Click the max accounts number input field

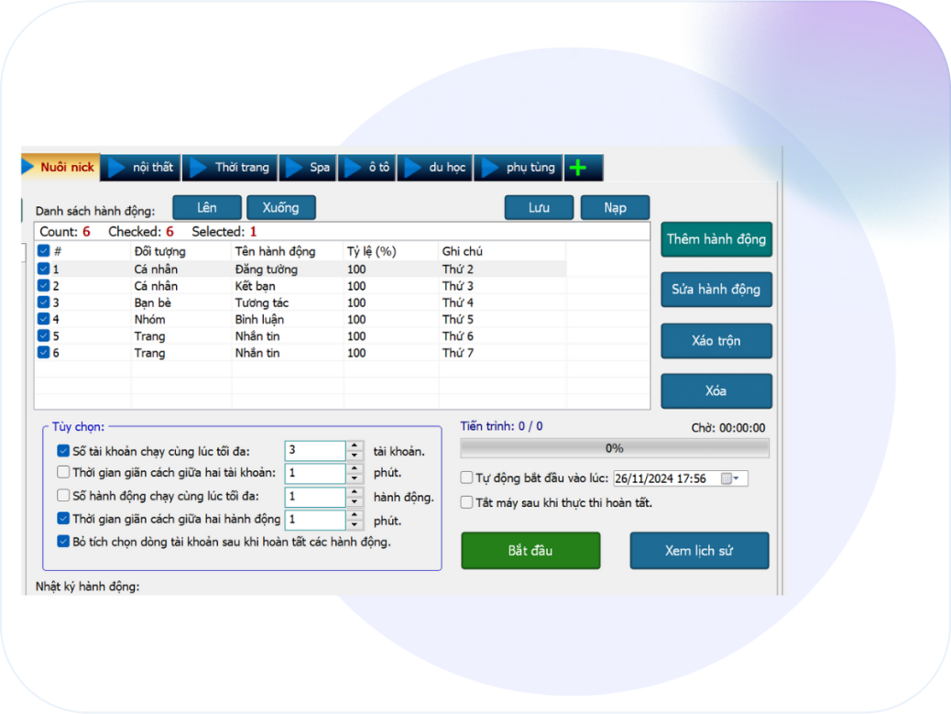314,451
